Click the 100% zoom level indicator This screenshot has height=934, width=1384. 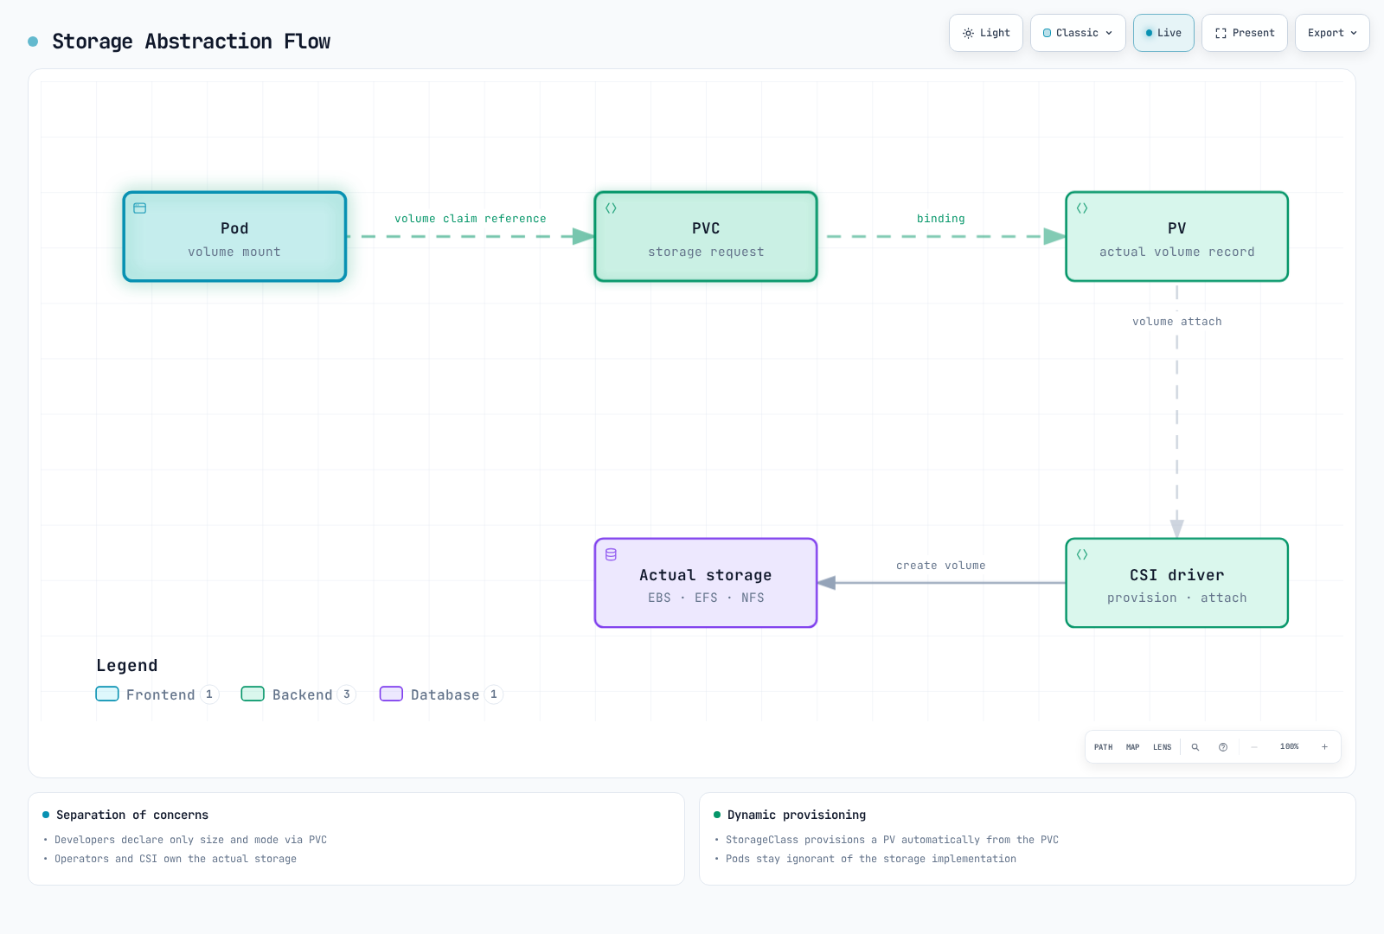click(1289, 747)
